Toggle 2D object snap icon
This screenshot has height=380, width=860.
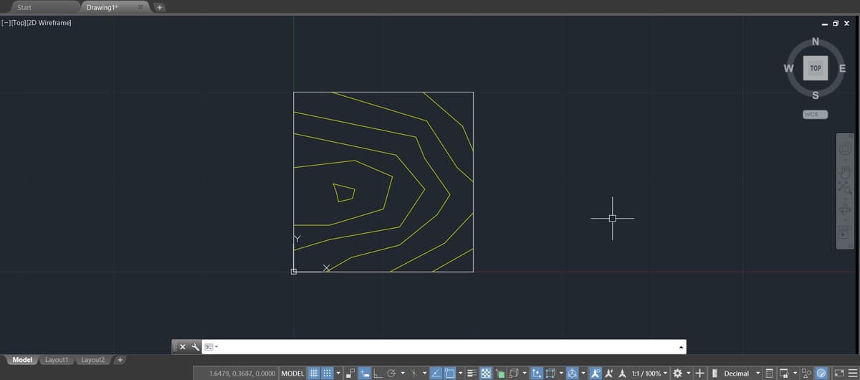[x=449, y=374]
